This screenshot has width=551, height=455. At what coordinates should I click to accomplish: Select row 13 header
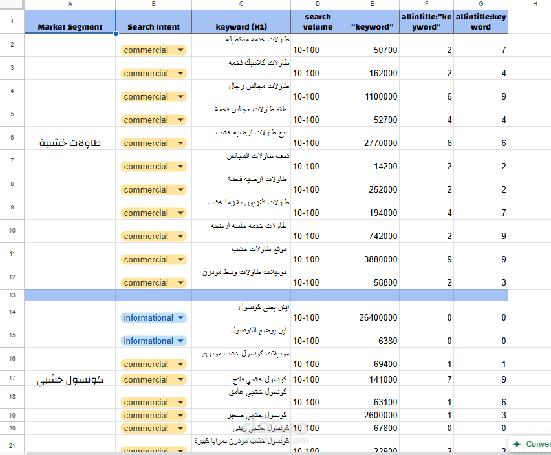point(12,295)
